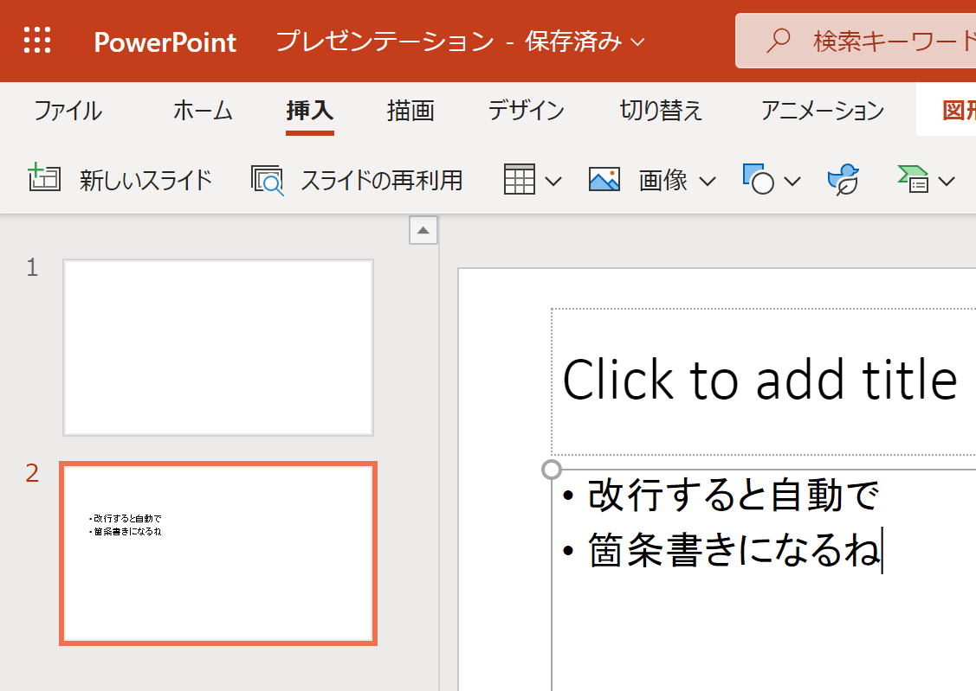This screenshot has width=976, height=691.
Task: Click the 新しいスライド button label
Action: coord(146,180)
